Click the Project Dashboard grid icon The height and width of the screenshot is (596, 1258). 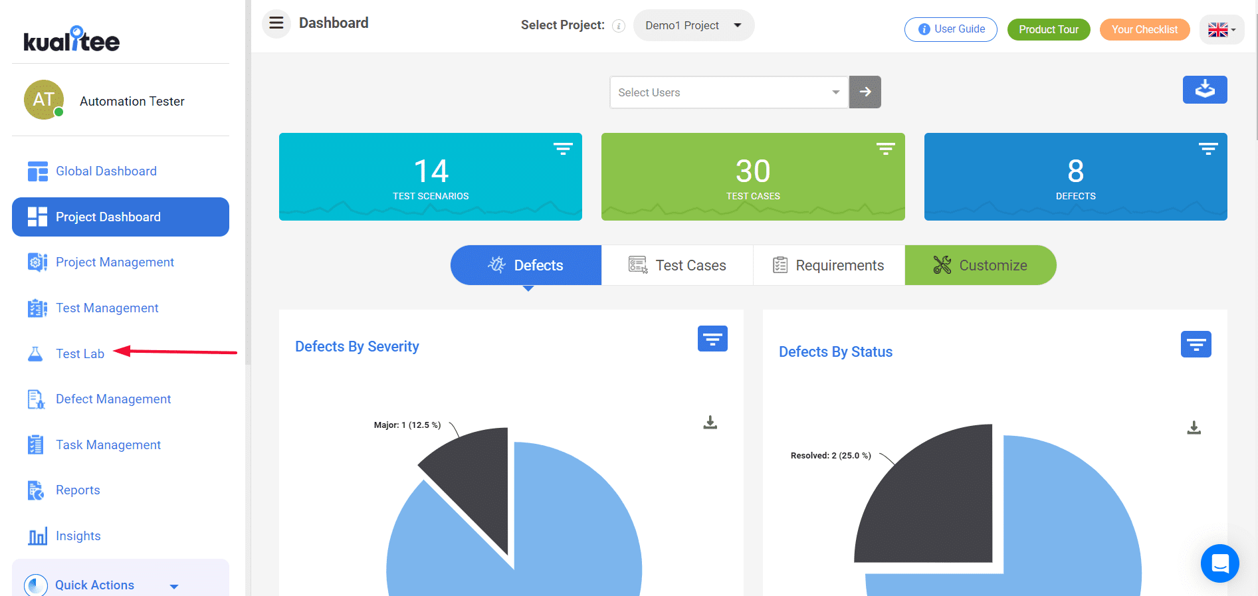tap(37, 217)
